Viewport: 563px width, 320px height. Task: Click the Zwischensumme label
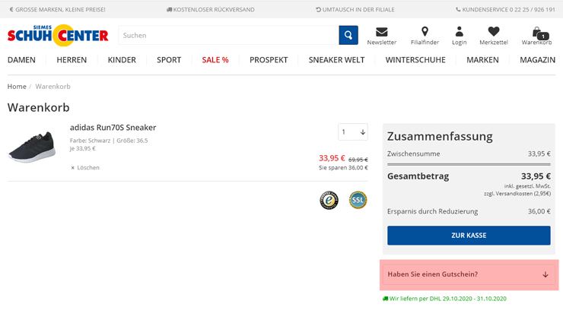(x=413, y=154)
